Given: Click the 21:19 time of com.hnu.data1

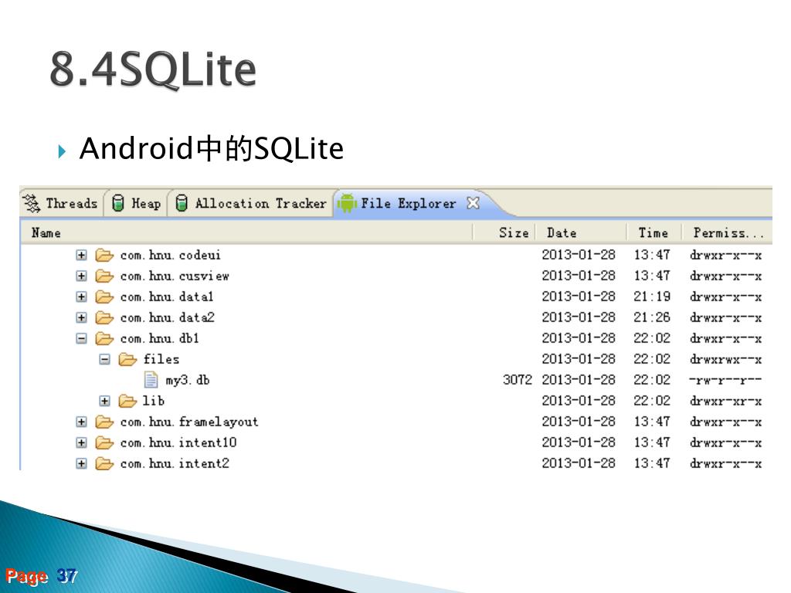Looking at the screenshot, I should (652, 296).
